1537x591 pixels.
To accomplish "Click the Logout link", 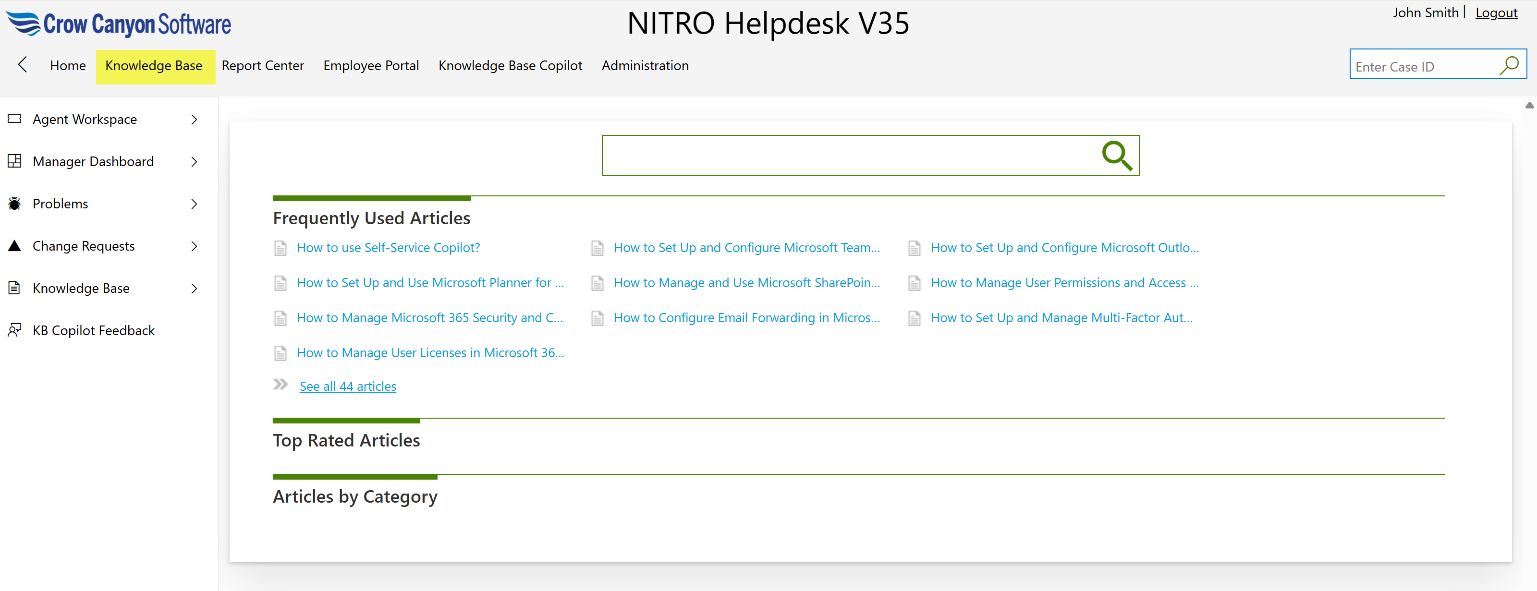I will pos(1496,12).
